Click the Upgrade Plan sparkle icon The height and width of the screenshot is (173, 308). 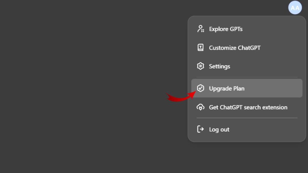201,88
